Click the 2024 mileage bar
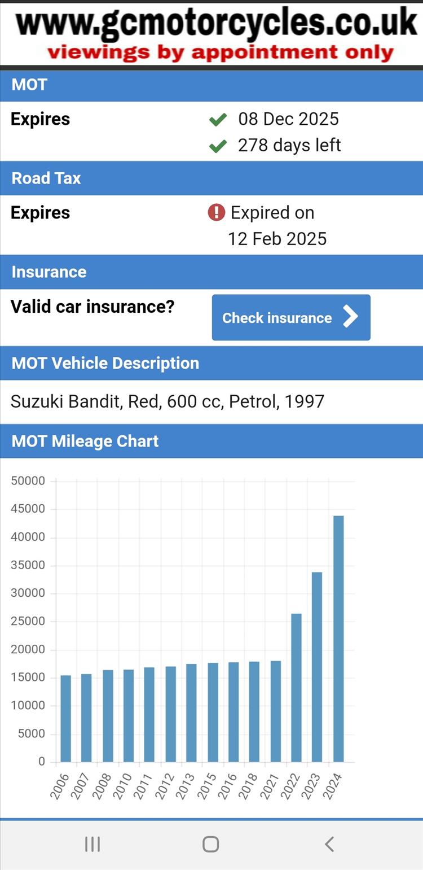423x870 pixels. point(338,639)
